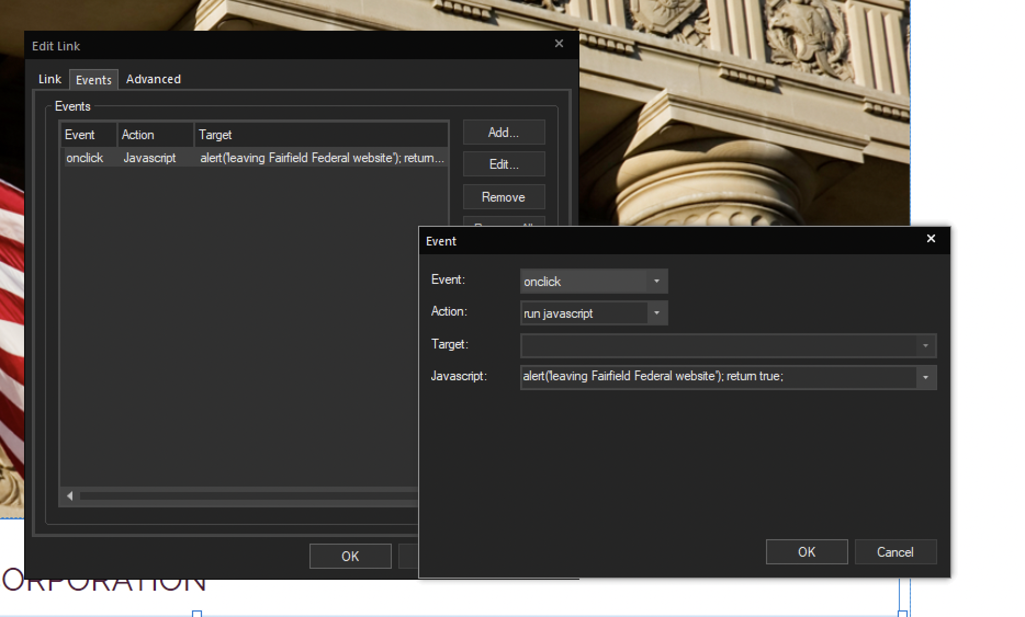Close the Edit Link dialog window
Viewport: 1025px width, 617px height.
[559, 43]
